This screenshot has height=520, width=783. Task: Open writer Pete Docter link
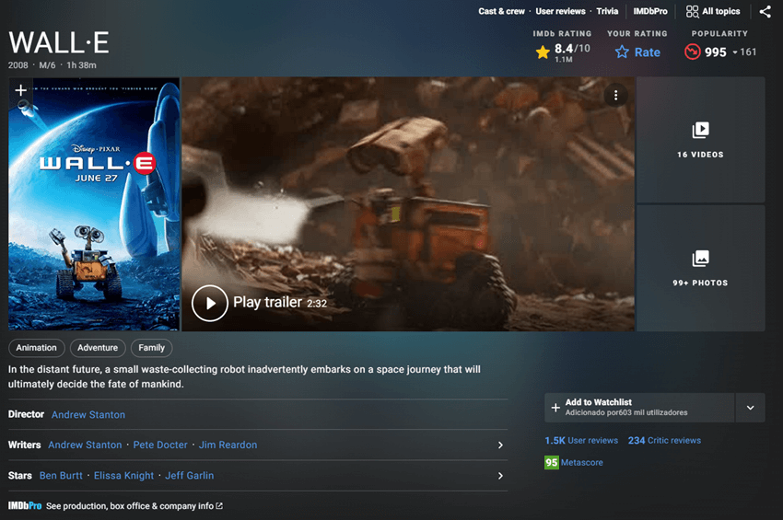[x=160, y=445]
